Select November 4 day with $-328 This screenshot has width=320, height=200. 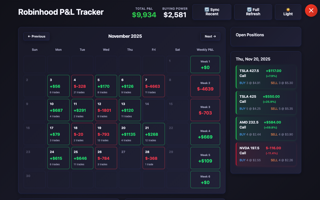click(x=82, y=86)
